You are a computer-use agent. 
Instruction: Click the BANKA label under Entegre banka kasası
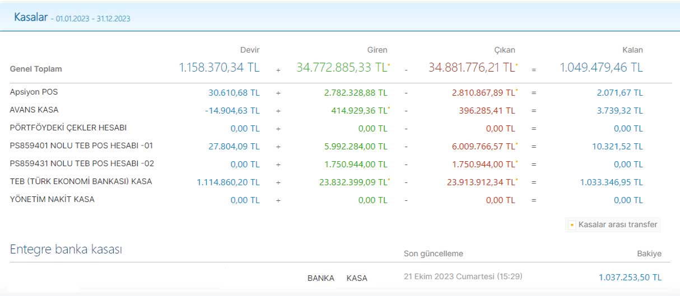pos(321,278)
